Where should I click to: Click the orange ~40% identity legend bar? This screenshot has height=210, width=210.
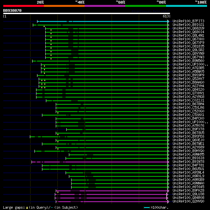point(64,6)
